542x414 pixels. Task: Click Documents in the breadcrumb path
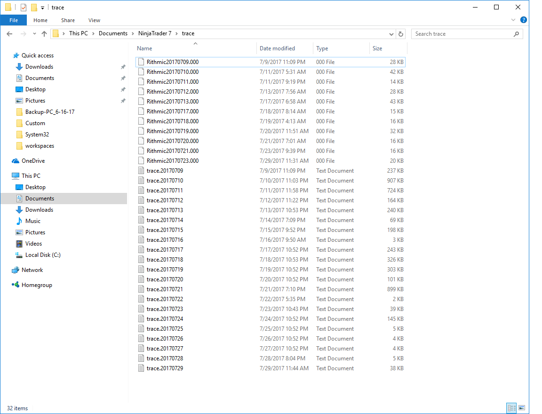tap(113, 33)
